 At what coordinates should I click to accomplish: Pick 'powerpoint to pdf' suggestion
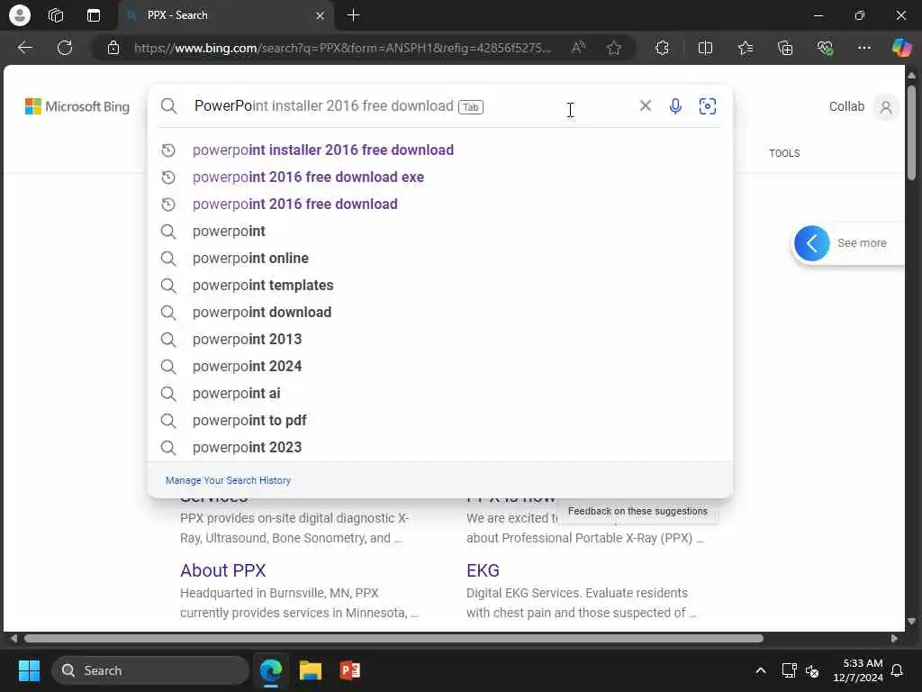439,421
